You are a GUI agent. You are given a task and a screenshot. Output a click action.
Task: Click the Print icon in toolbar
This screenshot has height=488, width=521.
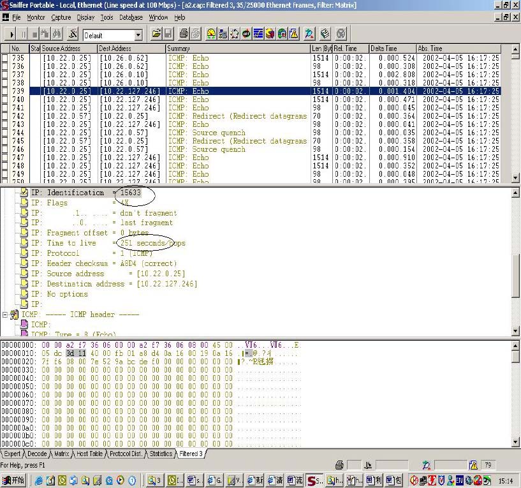click(x=184, y=34)
